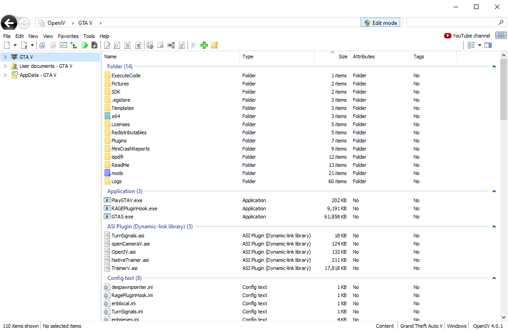Open the Tools menu
The height and width of the screenshot is (331, 508).
point(89,36)
